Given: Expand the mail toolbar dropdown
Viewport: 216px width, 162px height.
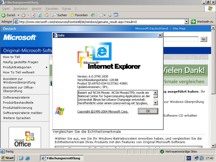Looking at the screenshot, I should point(104,15).
